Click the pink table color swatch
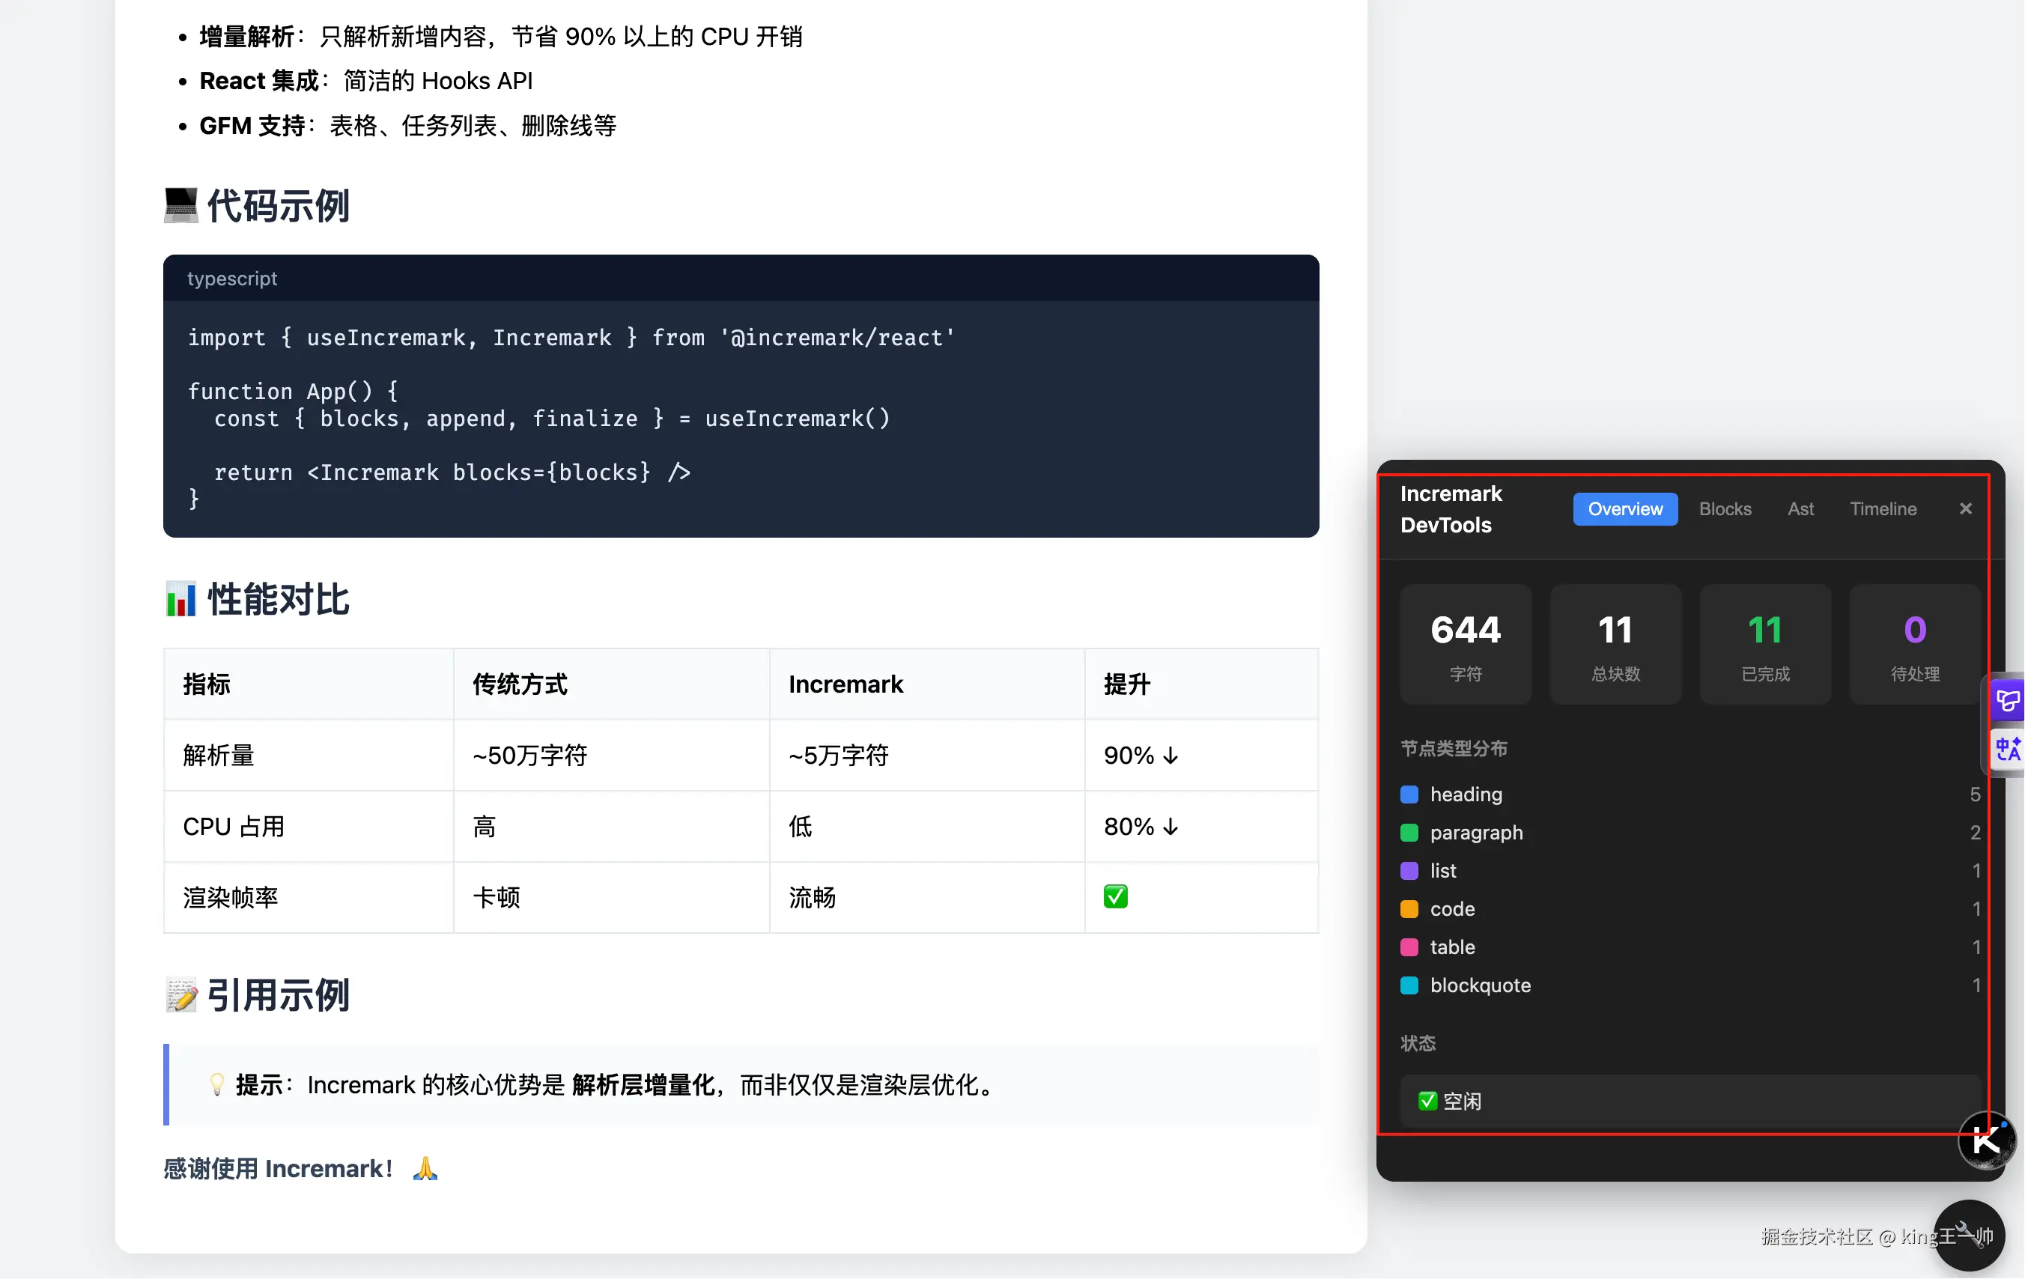Viewport: 2025px width, 1279px height. (1409, 947)
